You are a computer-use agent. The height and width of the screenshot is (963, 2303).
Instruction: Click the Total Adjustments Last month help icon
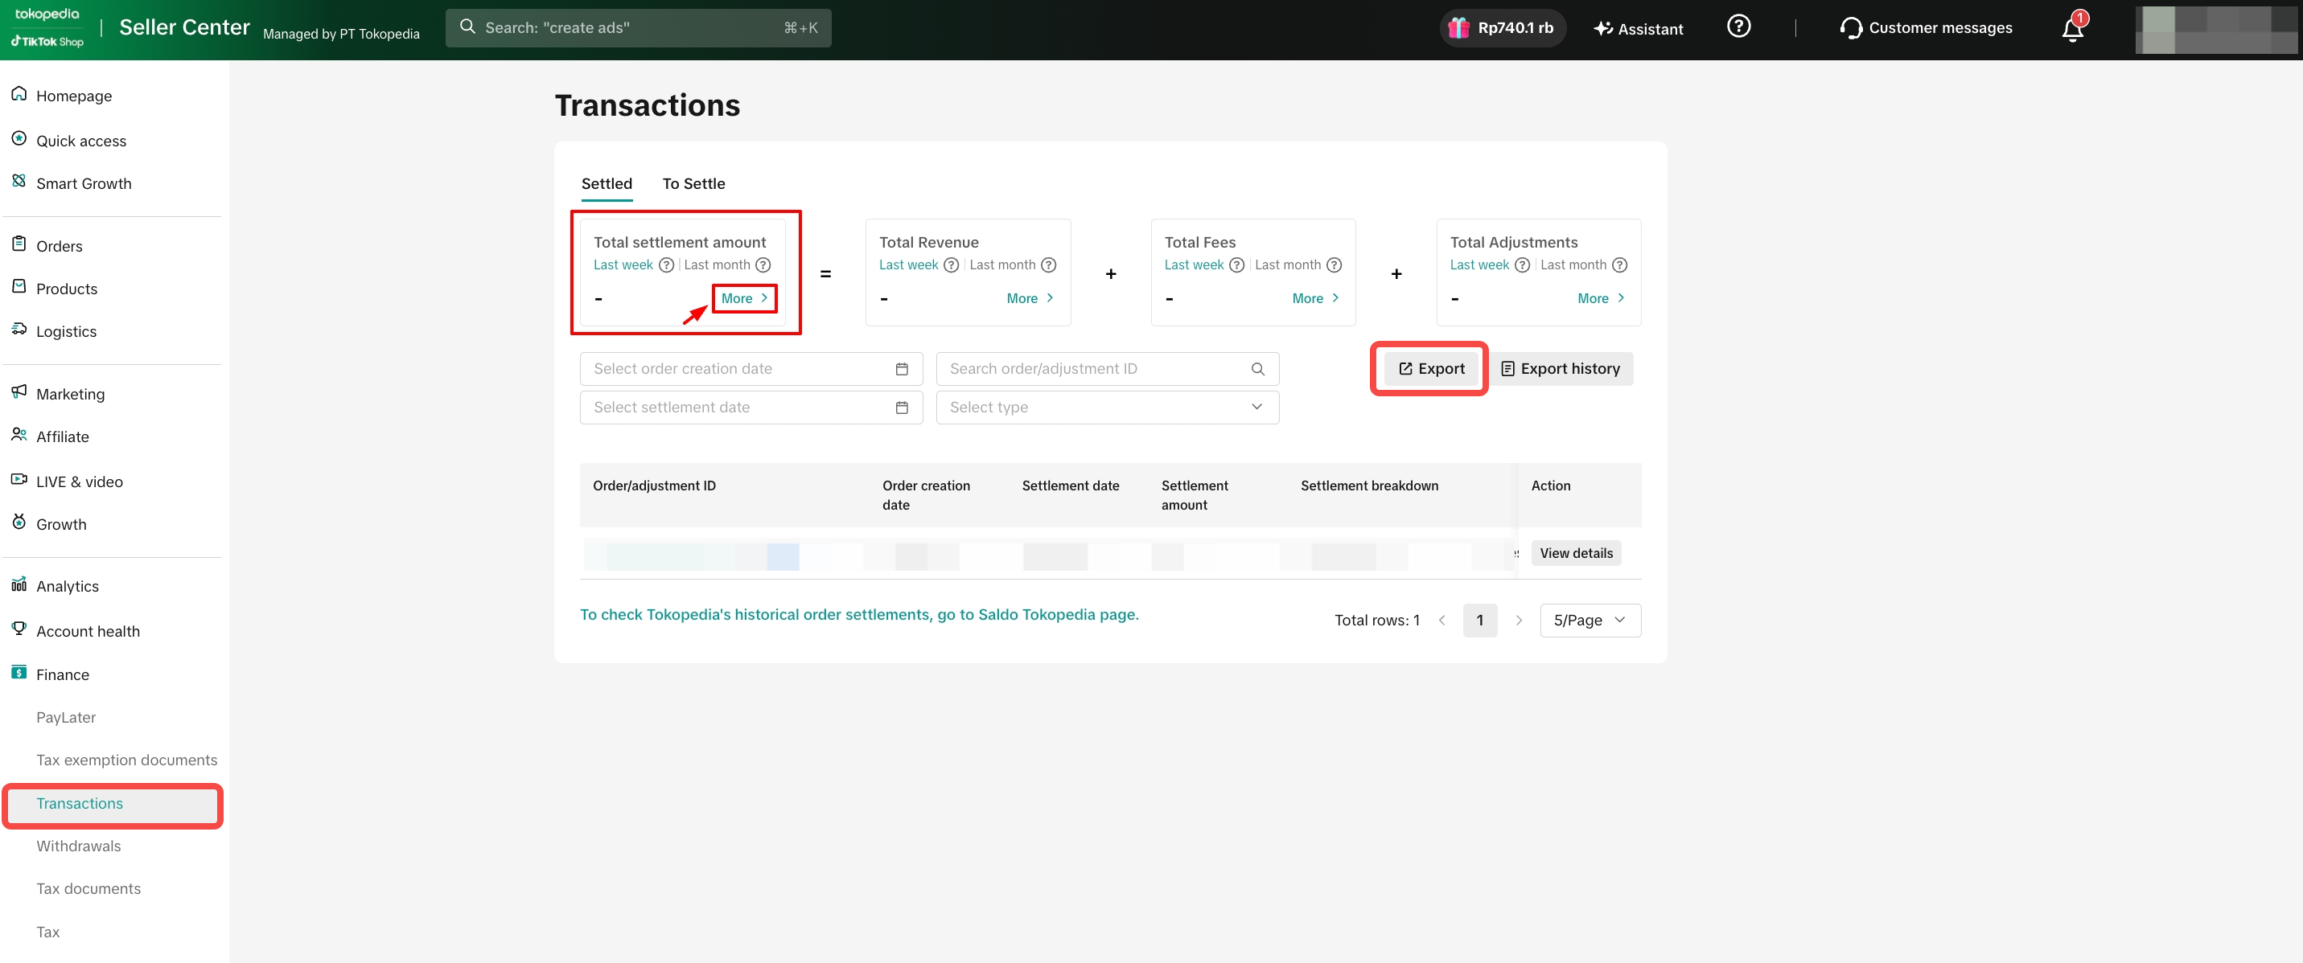[x=1619, y=265]
